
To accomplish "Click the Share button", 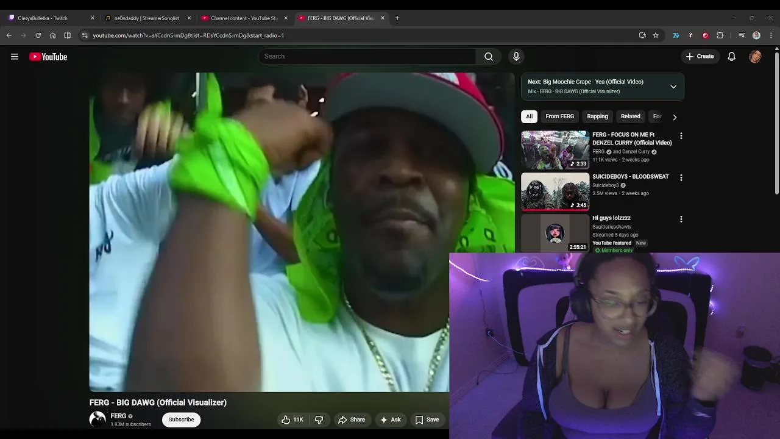I will pos(352,419).
